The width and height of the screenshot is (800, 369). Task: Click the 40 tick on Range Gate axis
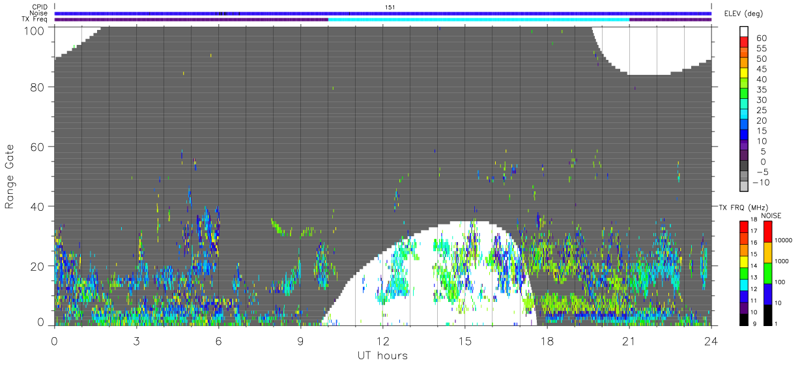pyautogui.click(x=38, y=206)
